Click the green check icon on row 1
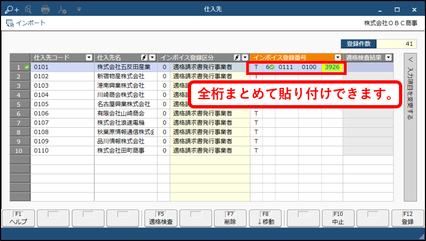 click(26, 67)
